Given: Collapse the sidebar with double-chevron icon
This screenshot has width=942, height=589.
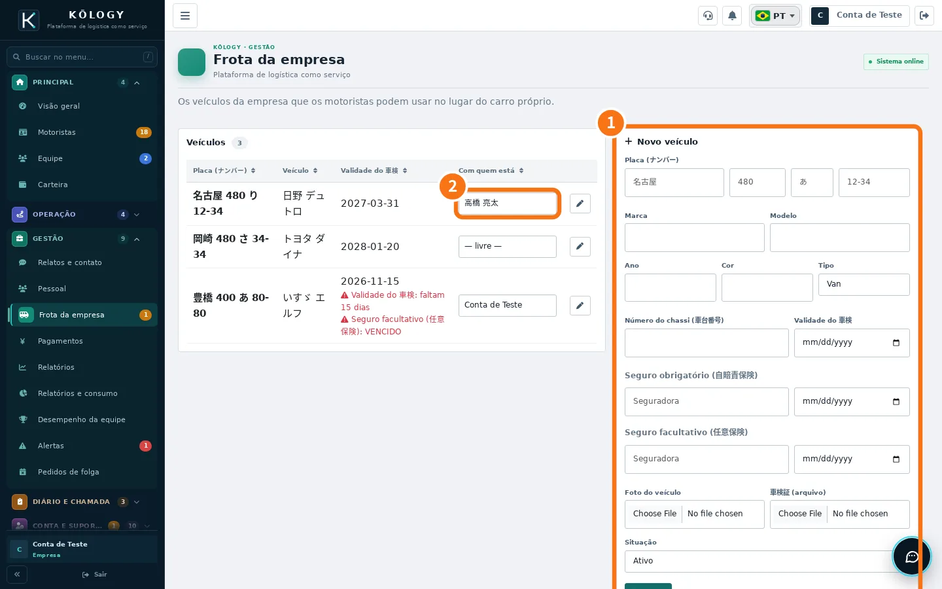Looking at the screenshot, I should click(x=17, y=575).
